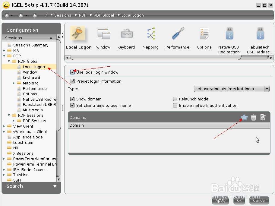Screen dimensions: 275x206
Task: Expand the ICA tree node
Action: 4,51
